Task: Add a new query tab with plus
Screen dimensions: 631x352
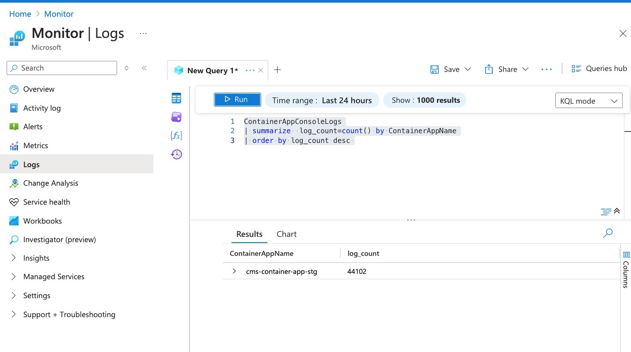Action: click(x=277, y=70)
